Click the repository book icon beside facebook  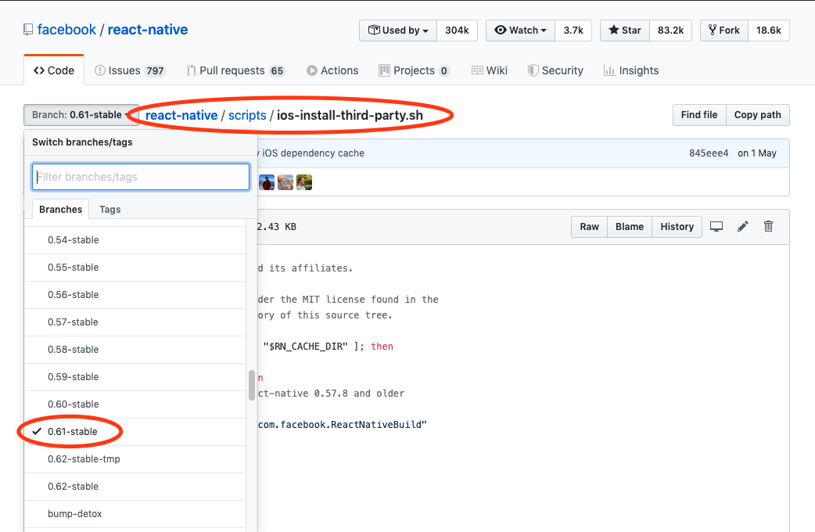tap(28, 31)
